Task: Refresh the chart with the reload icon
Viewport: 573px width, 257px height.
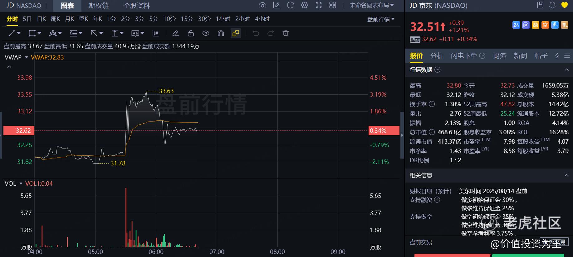Action: point(290,5)
